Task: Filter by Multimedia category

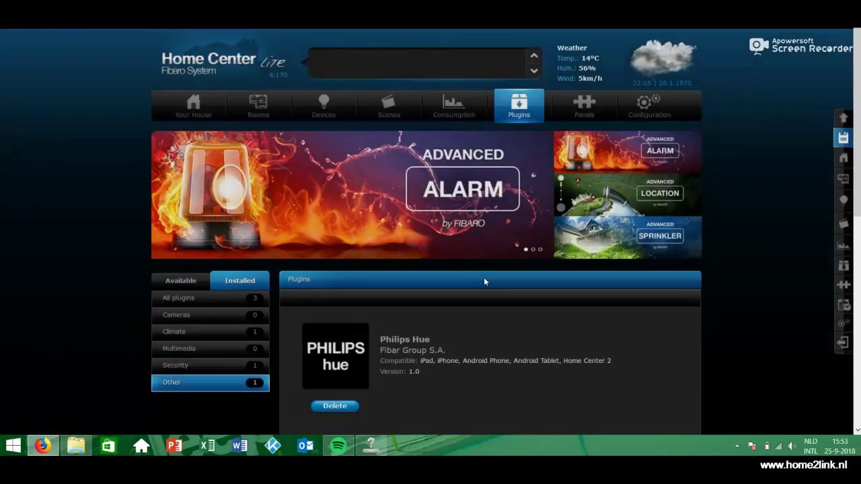Action: click(211, 348)
